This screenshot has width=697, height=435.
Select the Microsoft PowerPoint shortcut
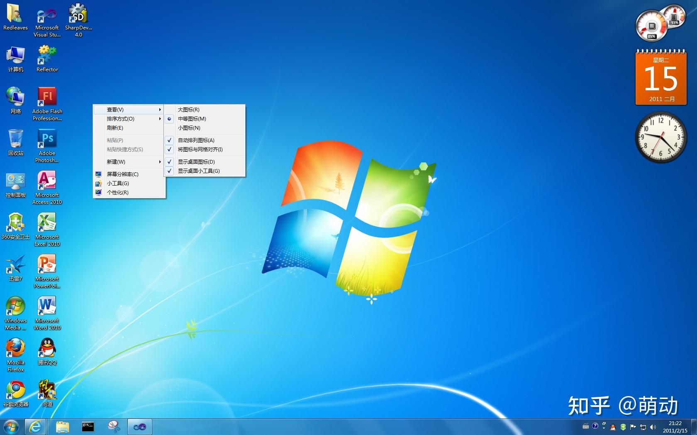[x=47, y=271]
